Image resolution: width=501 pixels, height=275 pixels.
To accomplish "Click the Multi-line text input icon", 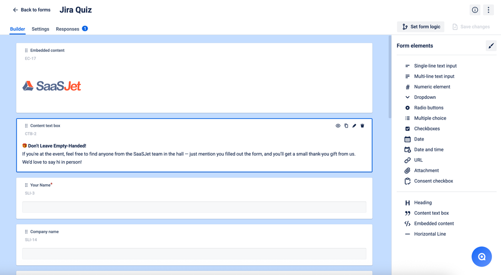I will tap(407, 76).
